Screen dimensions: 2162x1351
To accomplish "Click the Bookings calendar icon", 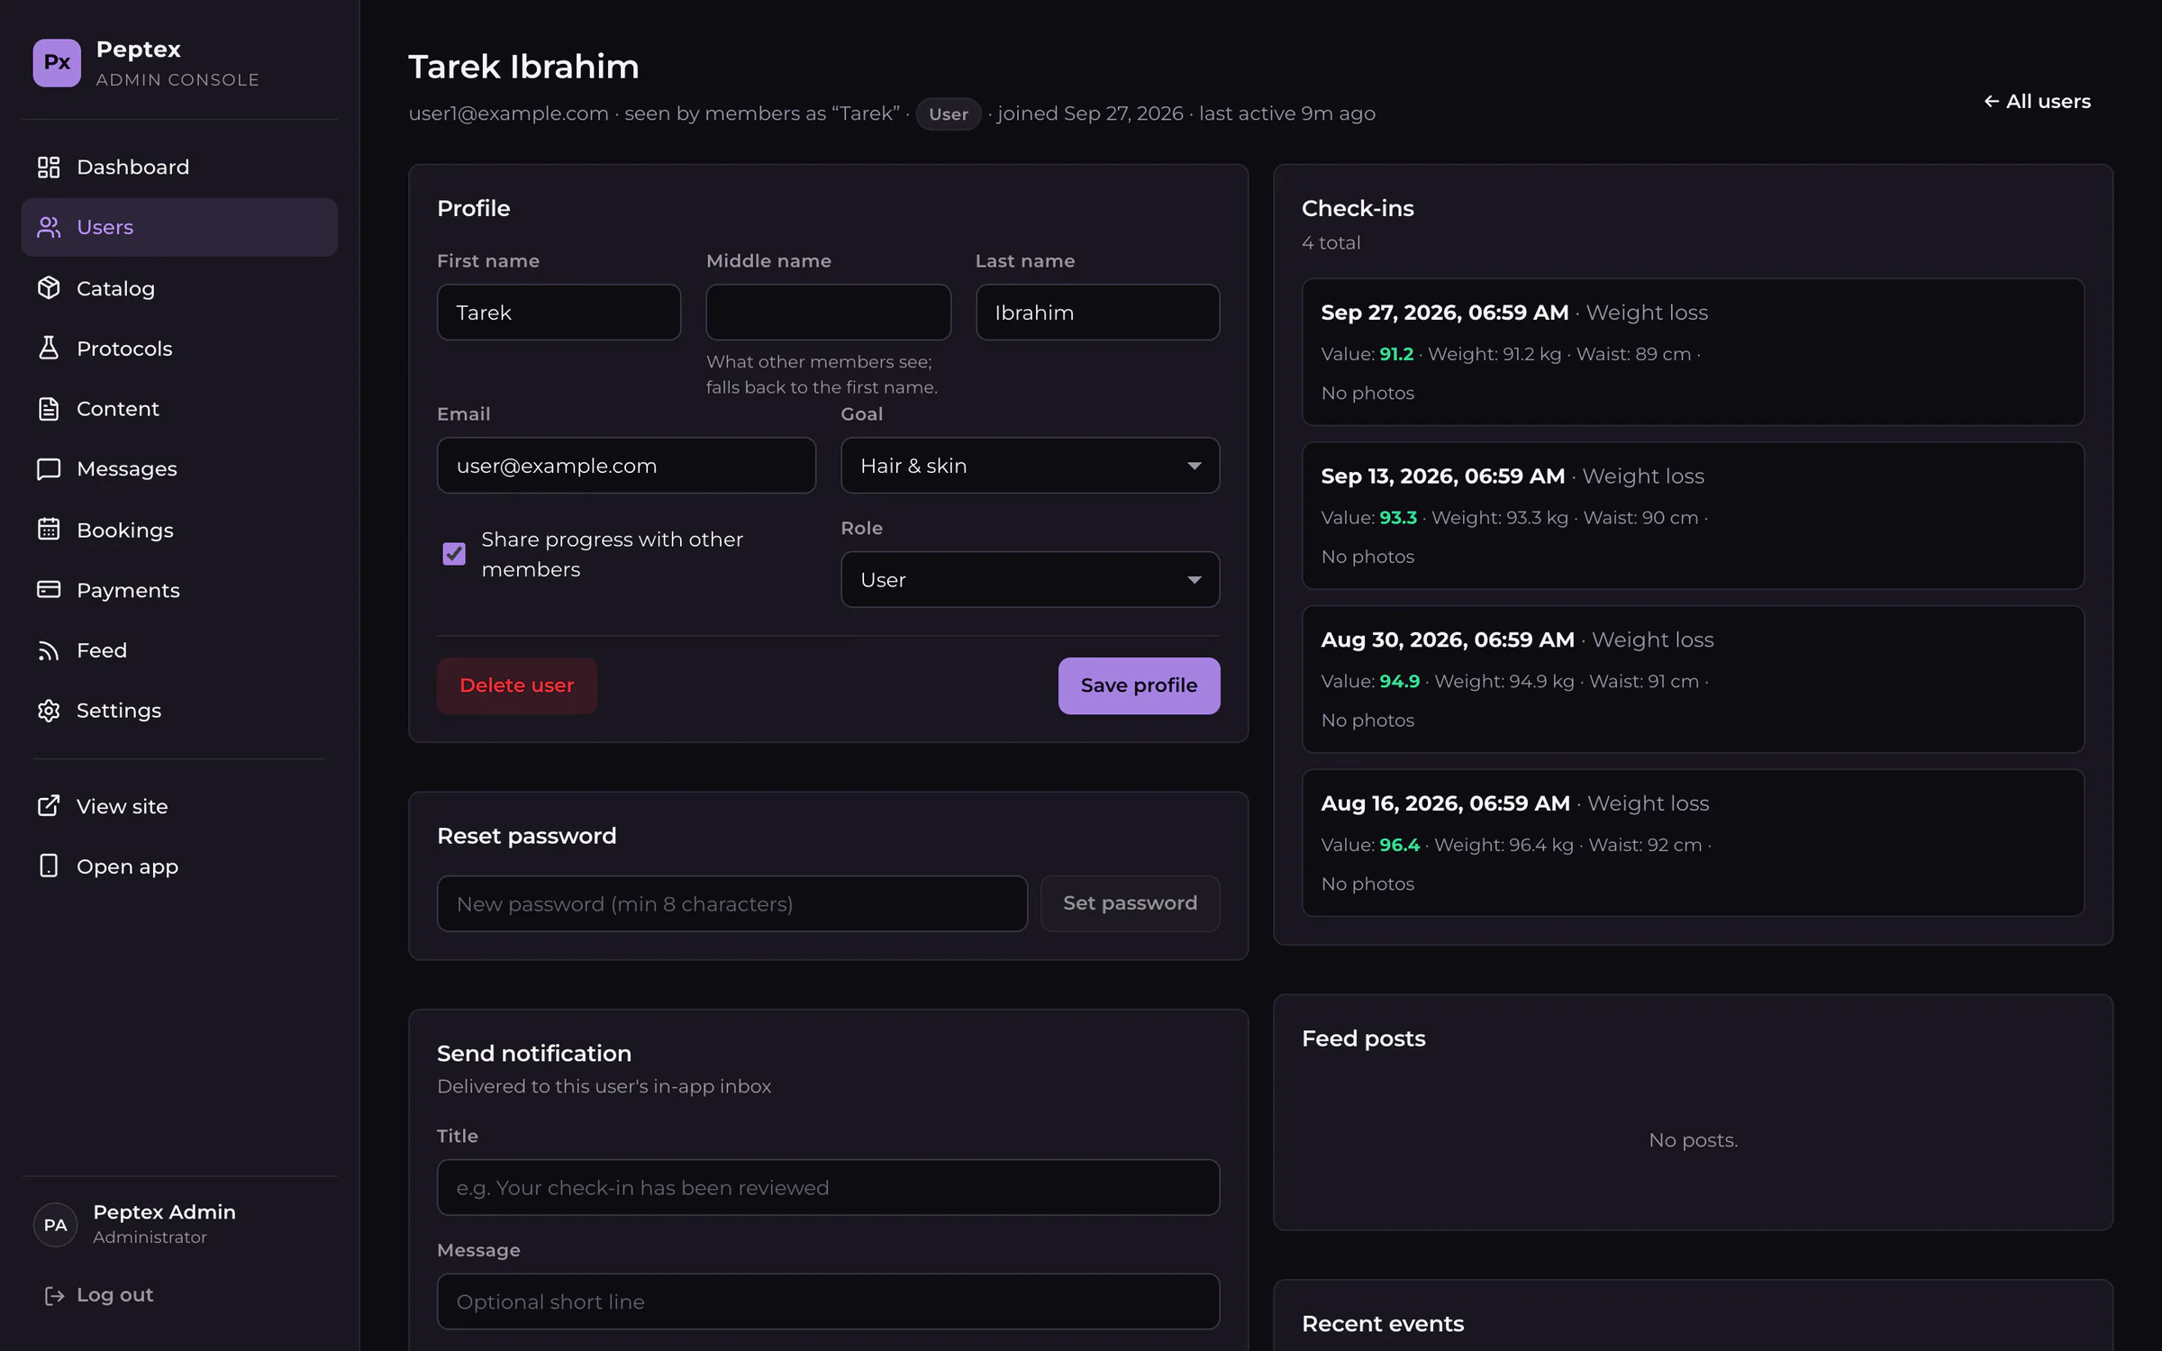I will pyautogui.click(x=49, y=529).
